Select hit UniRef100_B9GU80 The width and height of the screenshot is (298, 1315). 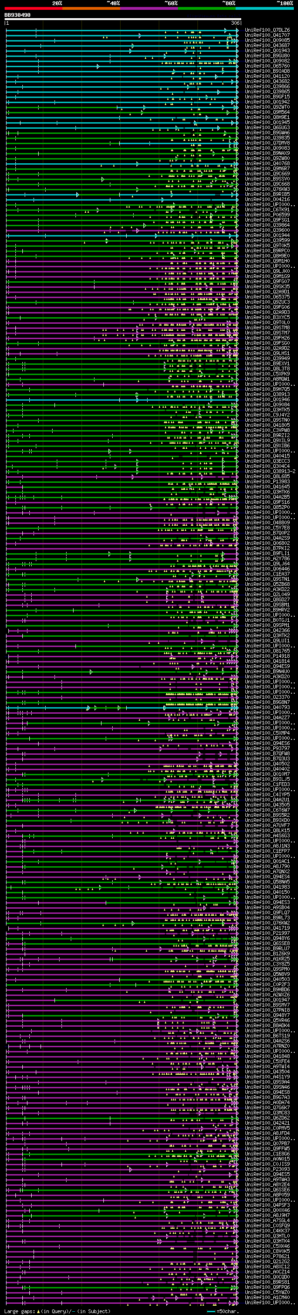[x=267, y=56]
